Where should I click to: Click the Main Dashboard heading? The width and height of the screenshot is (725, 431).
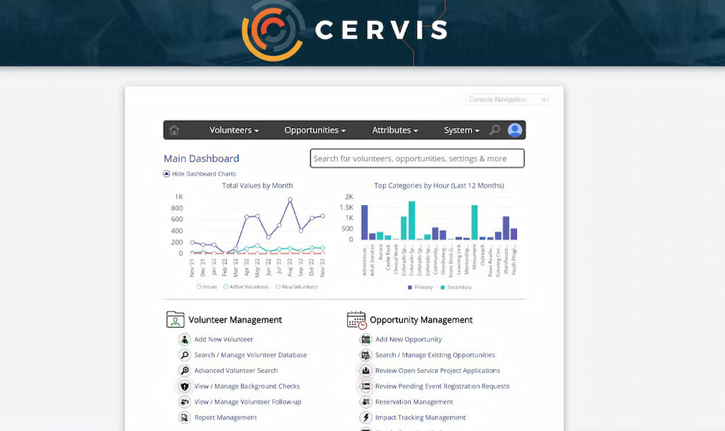tap(201, 159)
